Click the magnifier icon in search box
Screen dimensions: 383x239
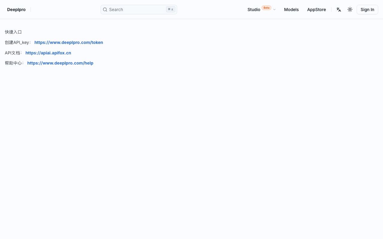(x=105, y=10)
